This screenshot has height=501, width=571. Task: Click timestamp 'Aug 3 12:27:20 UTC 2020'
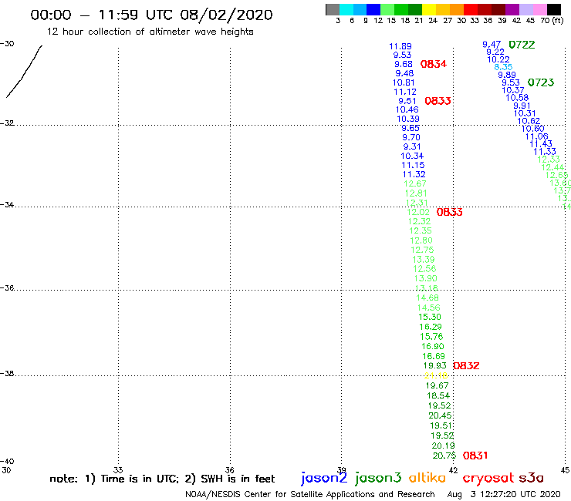click(x=504, y=494)
